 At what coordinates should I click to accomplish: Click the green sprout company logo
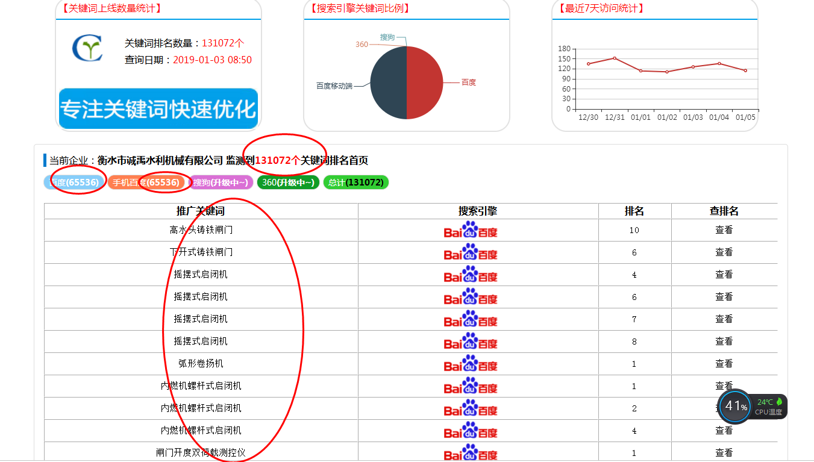coord(87,48)
